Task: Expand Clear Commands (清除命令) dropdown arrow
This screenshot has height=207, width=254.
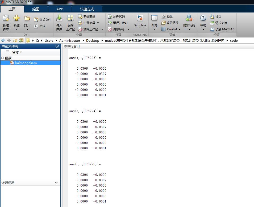Action: pos(129,29)
